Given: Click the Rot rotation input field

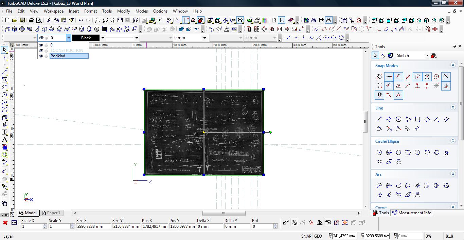Looking at the screenshot, I should pos(262,226).
